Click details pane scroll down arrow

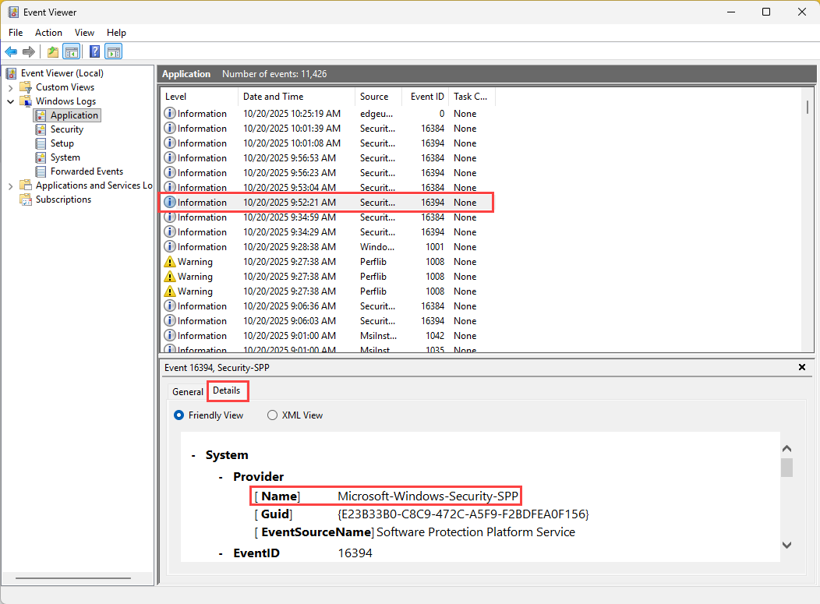pos(786,546)
